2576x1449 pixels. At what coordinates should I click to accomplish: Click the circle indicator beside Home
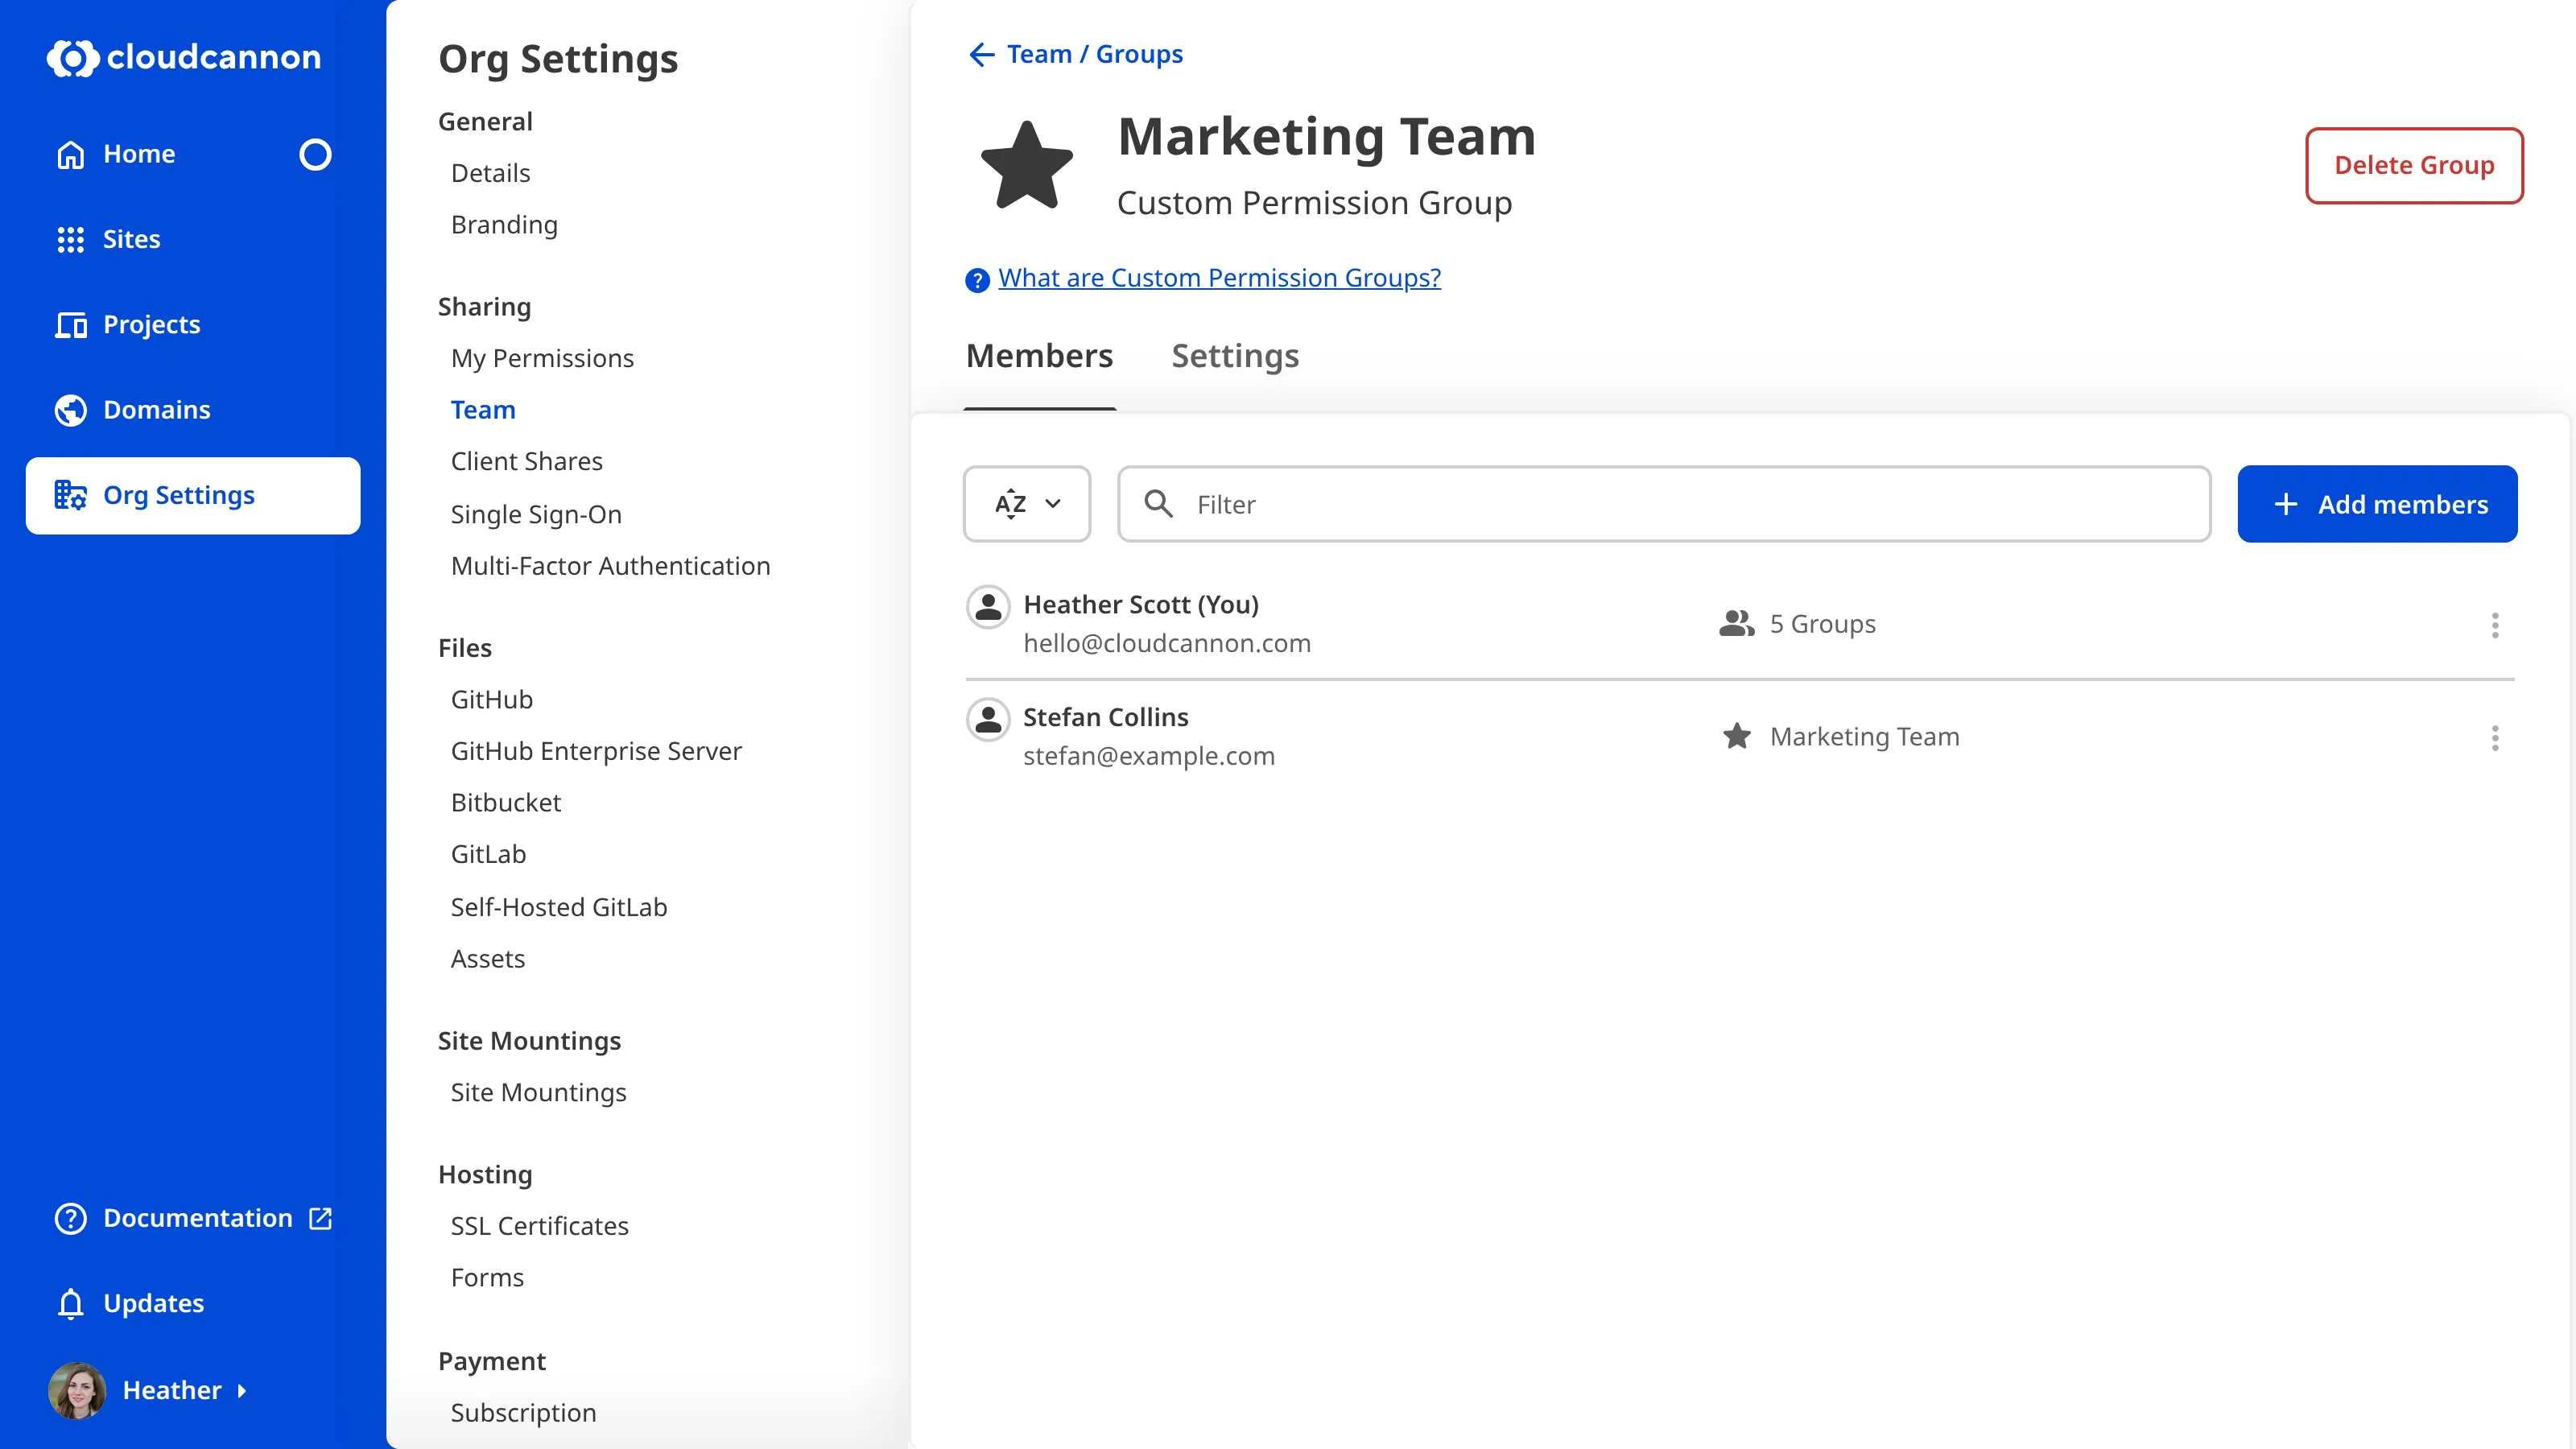click(315, 154)
